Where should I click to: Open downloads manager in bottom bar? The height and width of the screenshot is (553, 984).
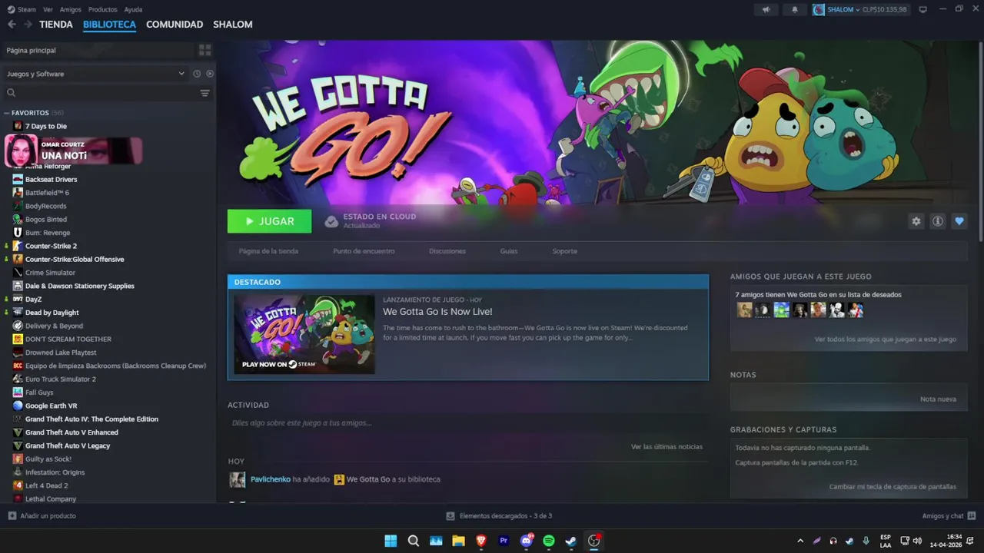pos(499,516)
